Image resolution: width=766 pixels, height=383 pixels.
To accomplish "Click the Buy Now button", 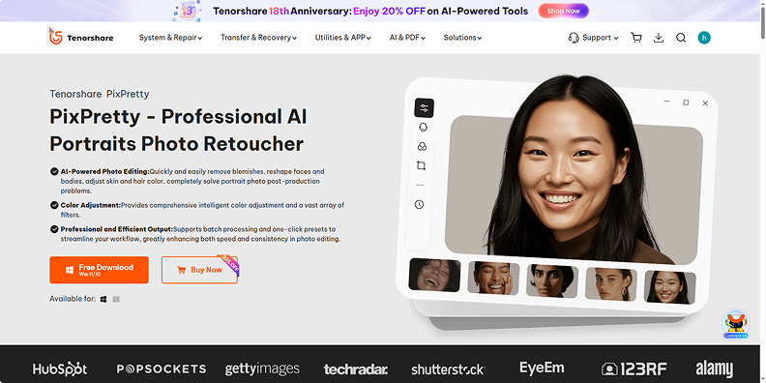I will [x=200, y=270].
